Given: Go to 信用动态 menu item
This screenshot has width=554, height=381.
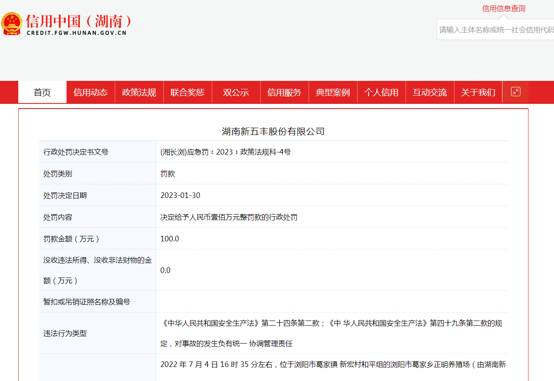Looking at the screenshot, I should pos(91,92).
